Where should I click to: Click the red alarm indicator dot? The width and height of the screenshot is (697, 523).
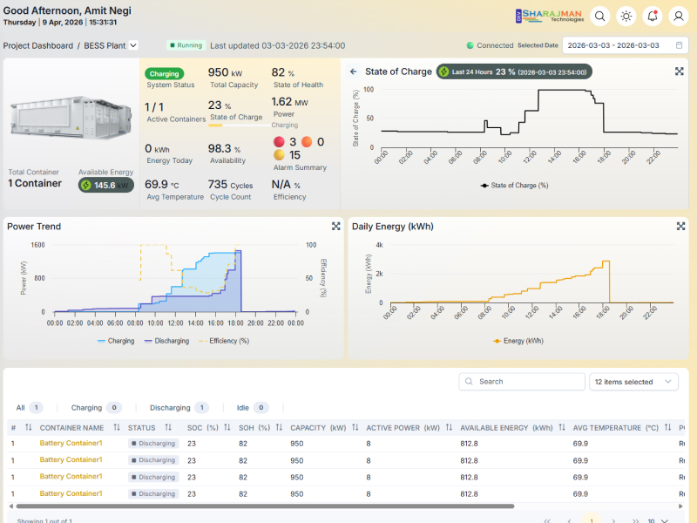click(279, 142)
